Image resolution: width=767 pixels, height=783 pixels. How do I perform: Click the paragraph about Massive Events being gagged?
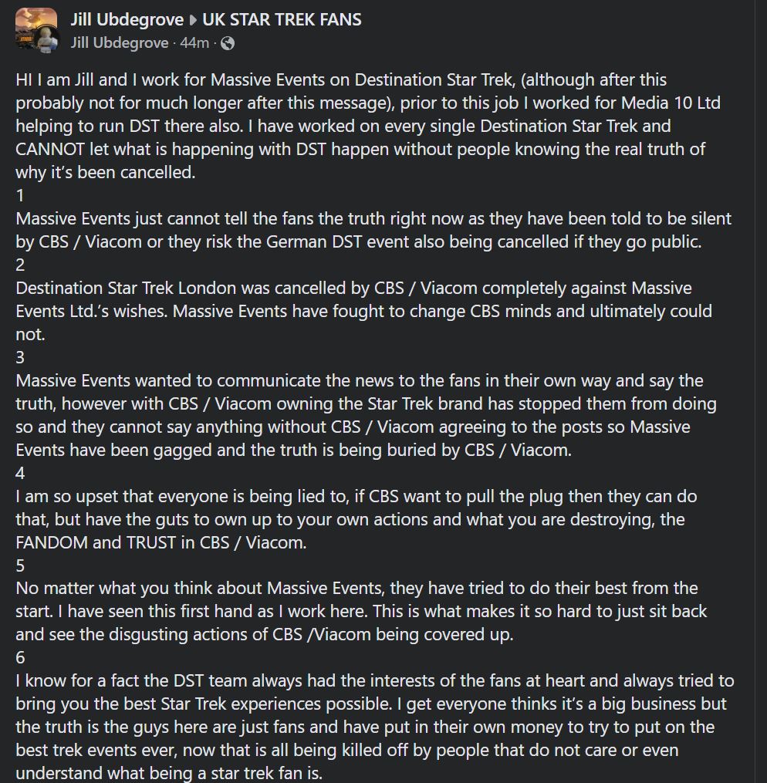[x=366, y=415]
